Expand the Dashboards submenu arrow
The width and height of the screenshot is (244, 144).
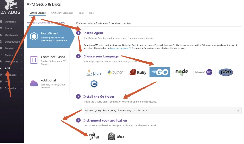22,35
